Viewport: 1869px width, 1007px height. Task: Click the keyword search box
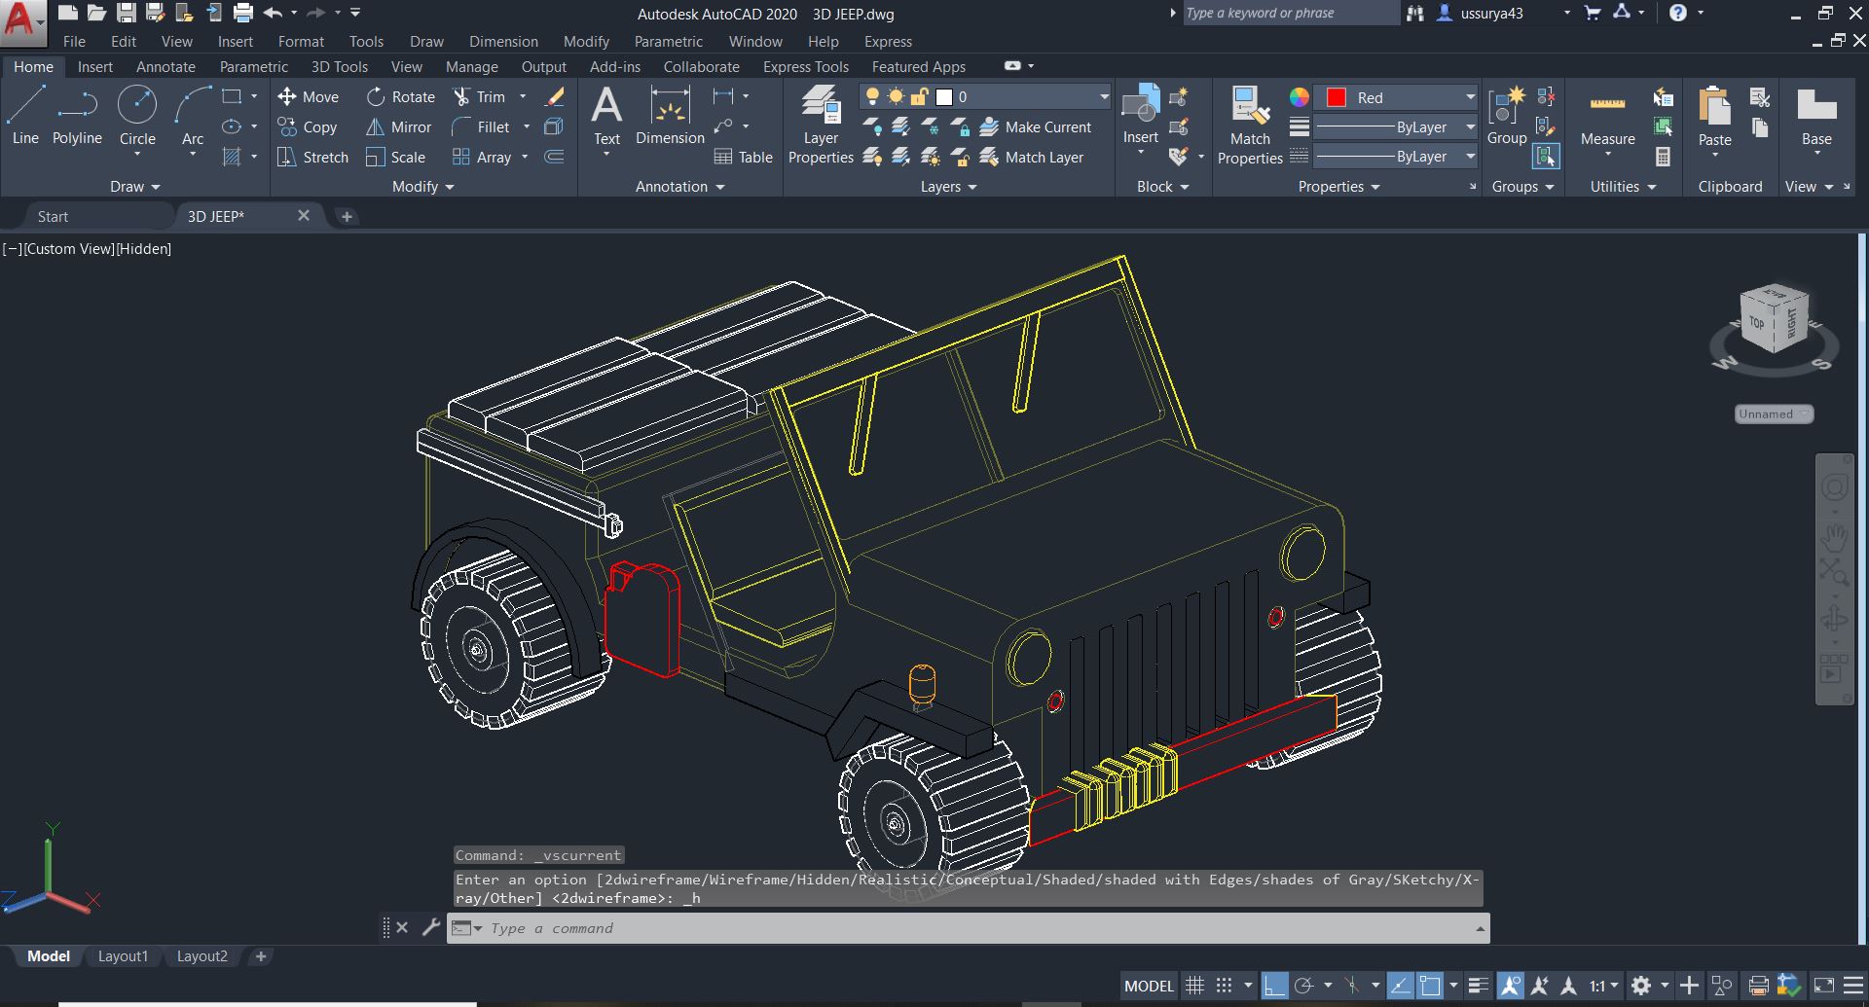[1290, 13]
